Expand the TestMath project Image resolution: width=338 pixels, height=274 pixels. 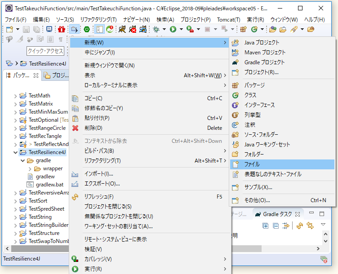(x=15, y=96)
